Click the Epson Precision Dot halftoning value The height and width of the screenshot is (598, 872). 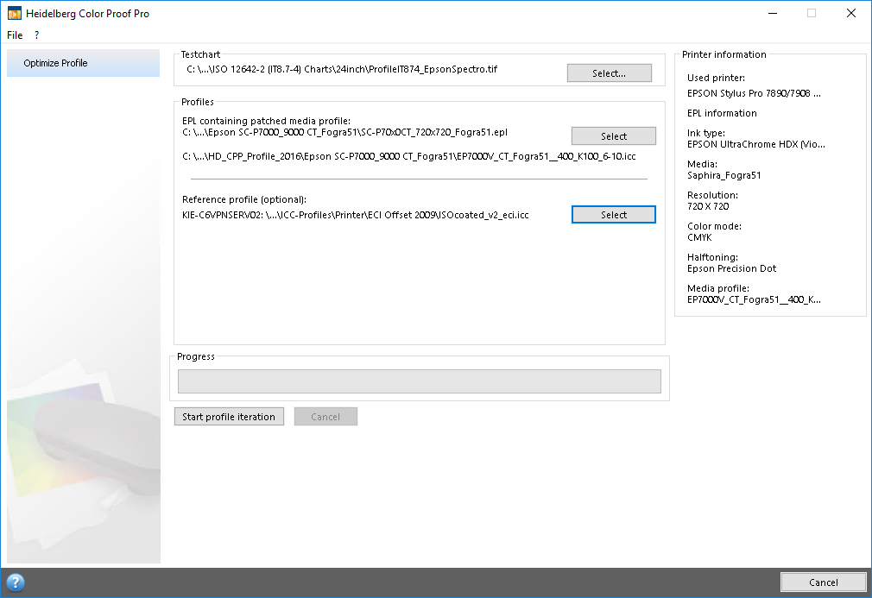coord(731,269)
